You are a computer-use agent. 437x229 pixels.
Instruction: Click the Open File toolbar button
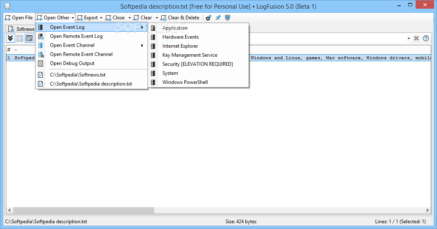[19, 18]
